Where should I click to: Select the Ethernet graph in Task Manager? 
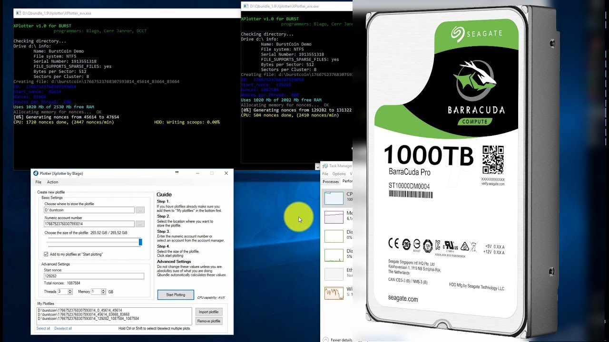(334, 274)
